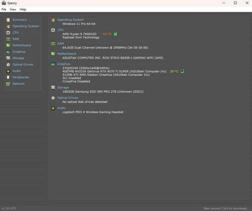
Task: Click the green CPU temperature indicator icon
Action: click(x=115, y=34)
